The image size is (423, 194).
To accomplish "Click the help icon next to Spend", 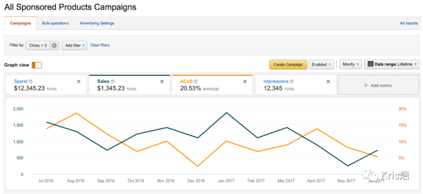I will (30, 82).
